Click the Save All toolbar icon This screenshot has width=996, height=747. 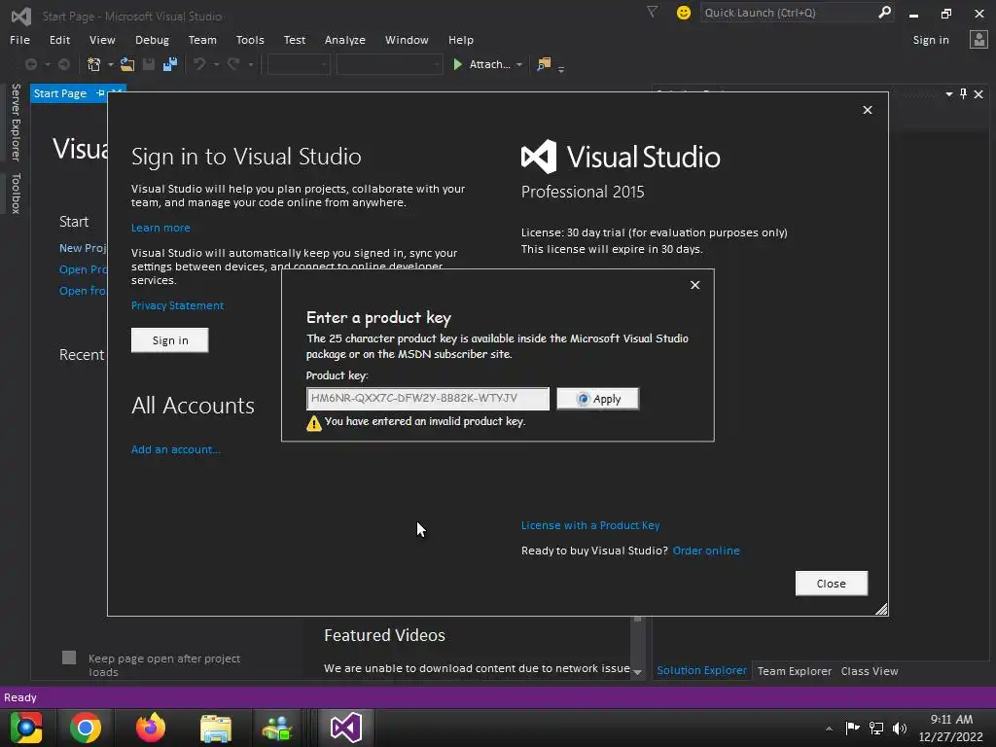pyautogui.click(x=170, y=64)
